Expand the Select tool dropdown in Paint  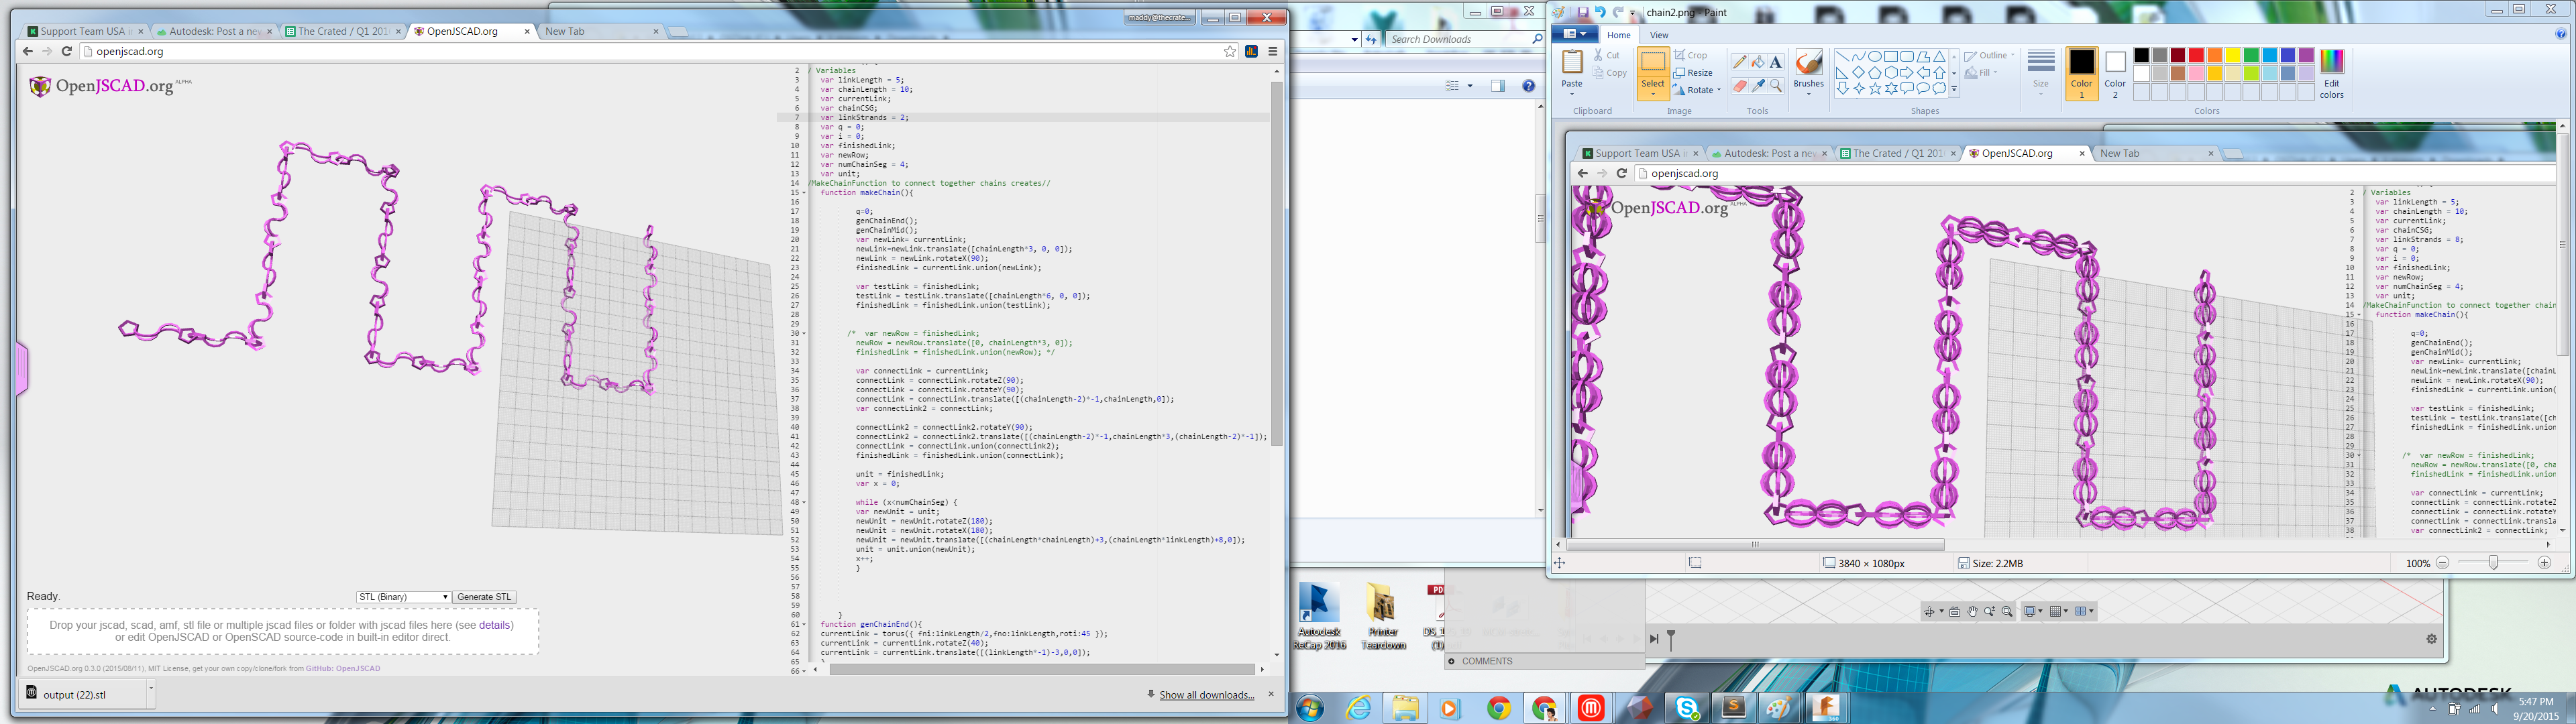[x=1653, y=93]
